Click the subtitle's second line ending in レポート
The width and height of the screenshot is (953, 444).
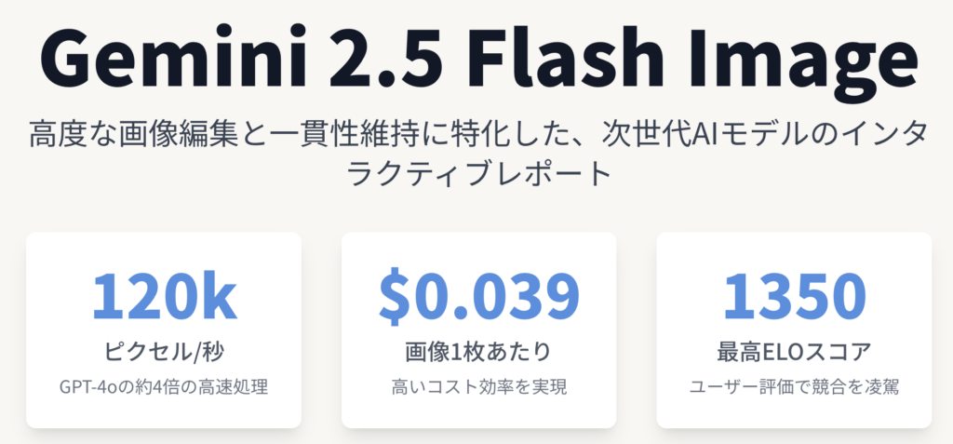coord(476,174)
